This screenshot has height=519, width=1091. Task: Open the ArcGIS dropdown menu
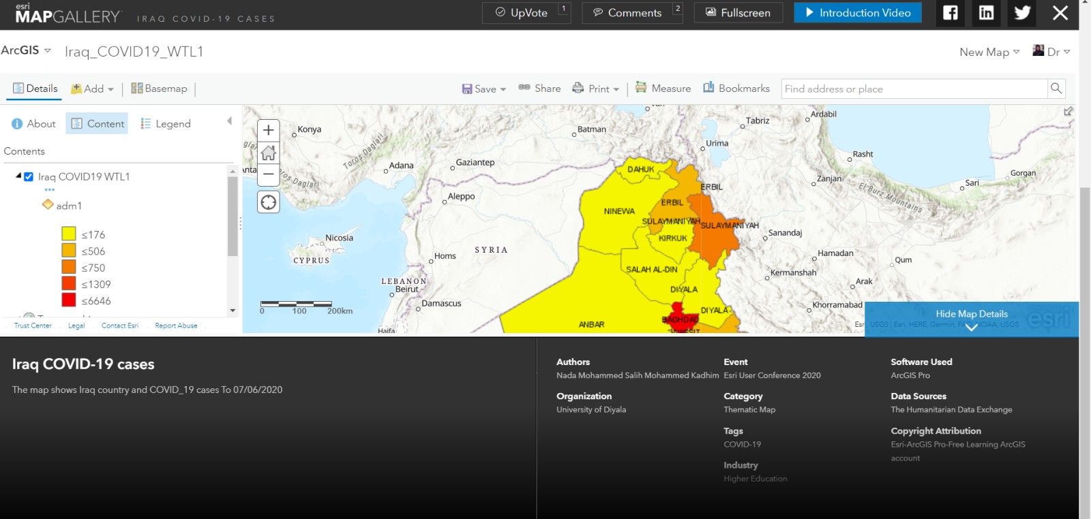26,50
